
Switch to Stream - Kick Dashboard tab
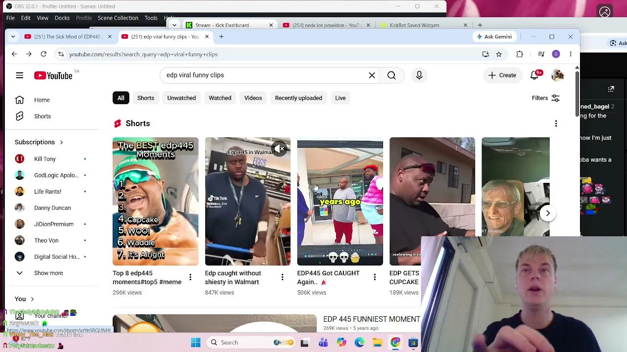[x=228, y=25]
